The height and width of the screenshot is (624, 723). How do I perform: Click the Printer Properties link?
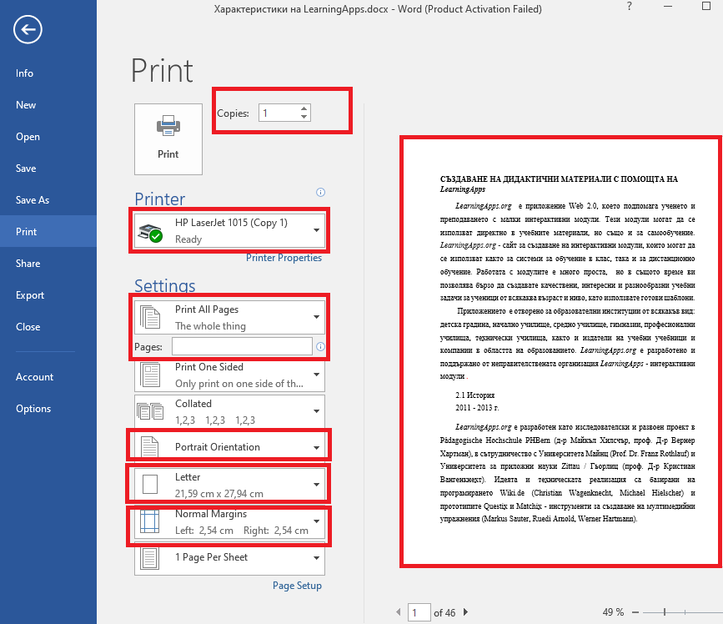284,258
